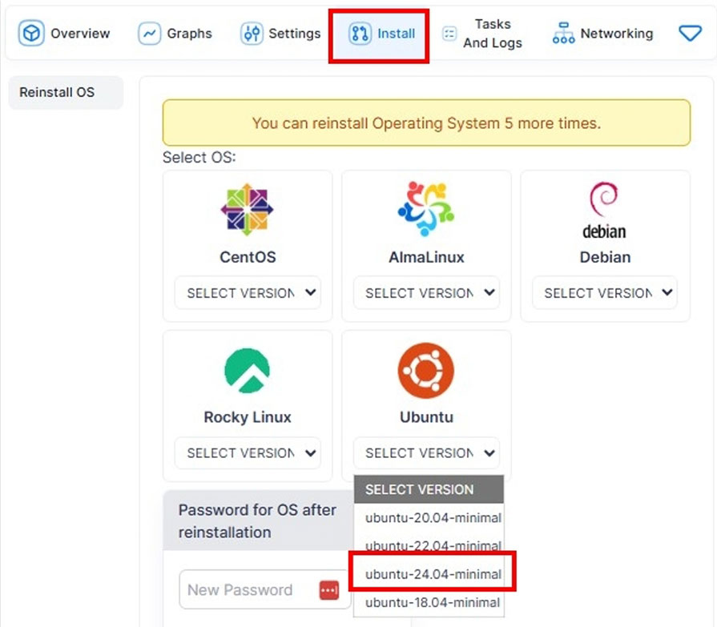This screenshot has height=627, width=717.
Task: Click the Rocky Linux logo icon
Action: tap(247, 371)
